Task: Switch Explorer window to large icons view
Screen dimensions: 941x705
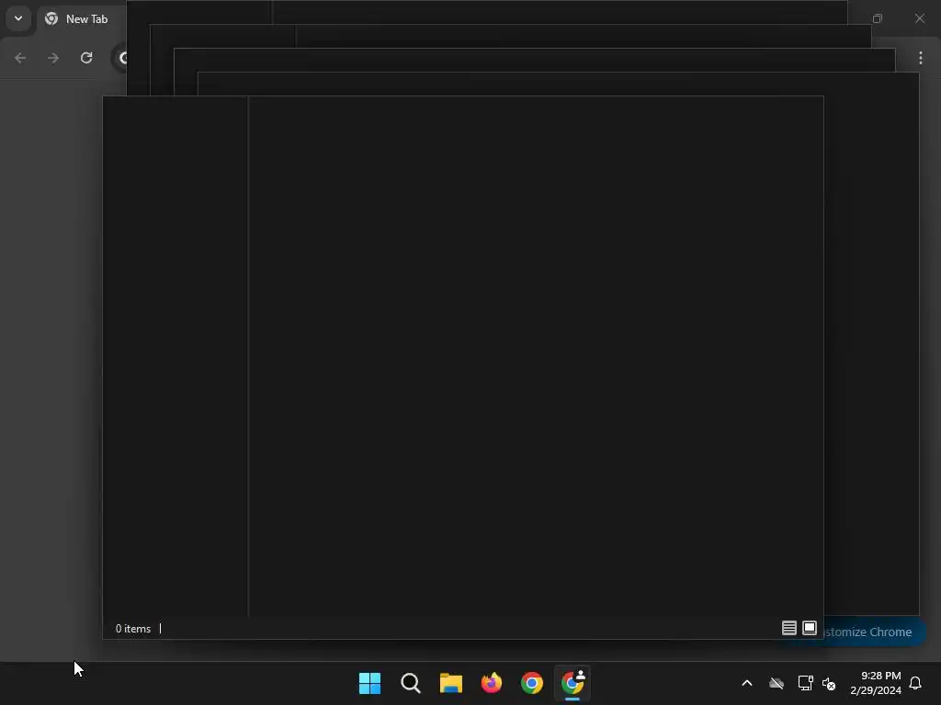Action: tap(810, 628)
